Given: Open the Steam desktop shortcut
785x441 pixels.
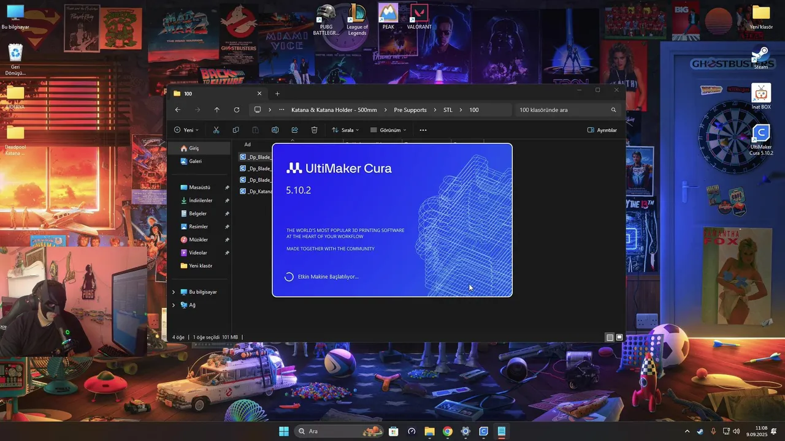Looking at the screenshot, I should click(x=761, y=58).
